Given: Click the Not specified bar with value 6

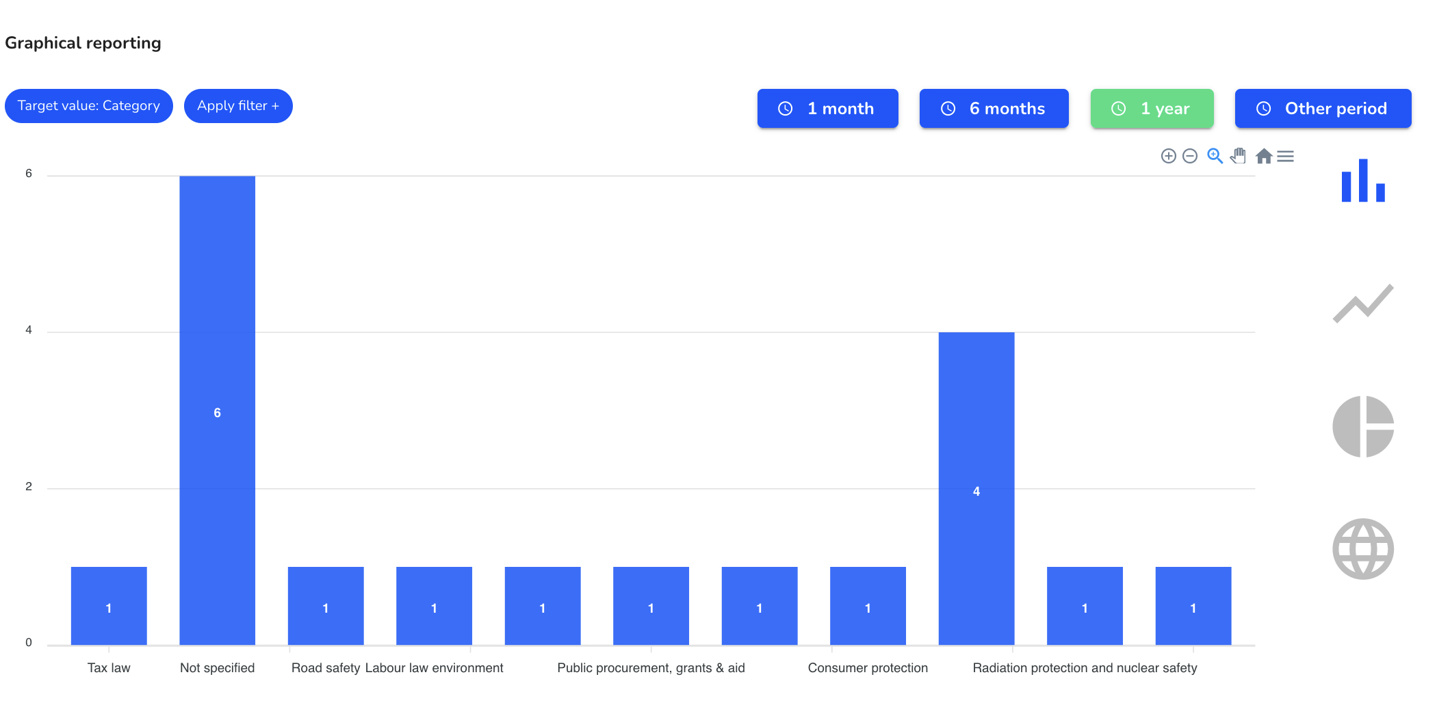Looking at the screenshot, I should [x=218, y=410].
